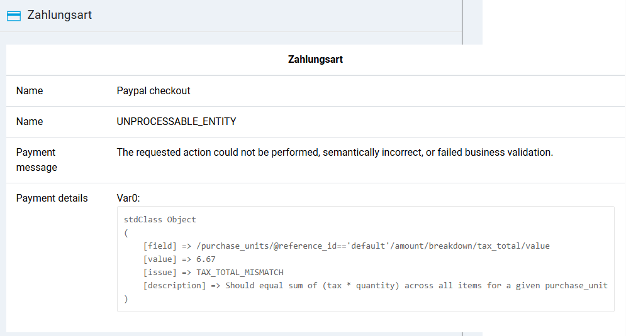Click the Payment message label

[36, 160]
